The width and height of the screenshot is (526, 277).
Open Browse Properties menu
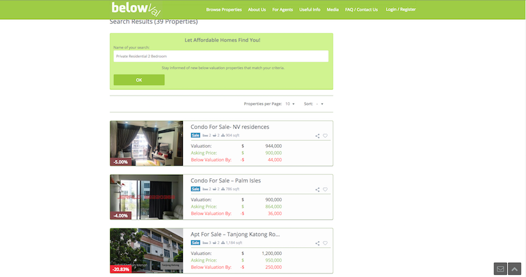tap(224, 10)
